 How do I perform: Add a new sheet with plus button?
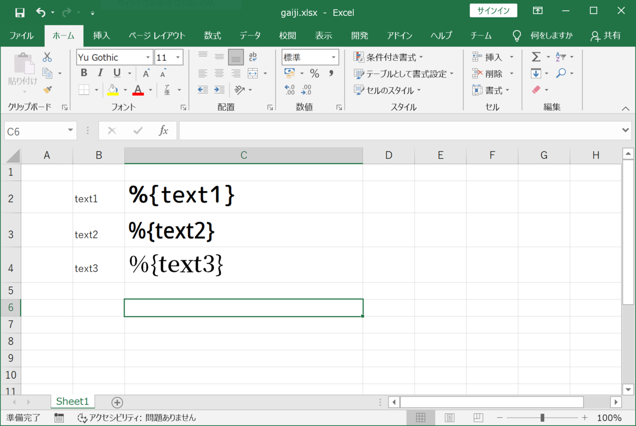point(117,402)
